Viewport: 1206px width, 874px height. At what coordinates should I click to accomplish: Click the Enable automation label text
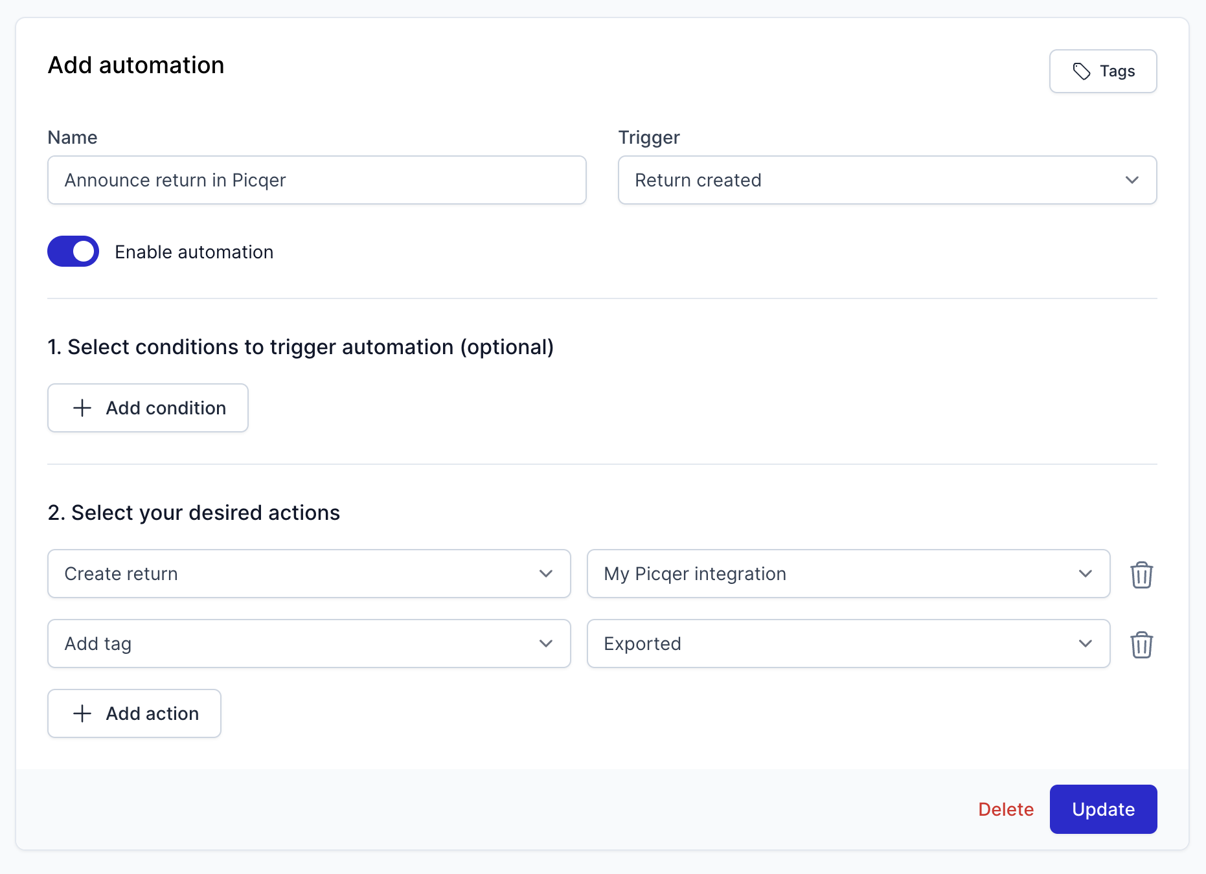pos(194,252)
